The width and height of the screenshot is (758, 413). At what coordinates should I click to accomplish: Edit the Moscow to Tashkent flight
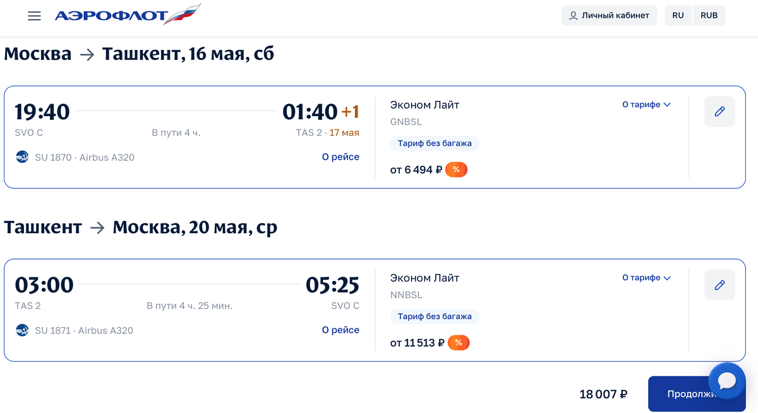719,112
